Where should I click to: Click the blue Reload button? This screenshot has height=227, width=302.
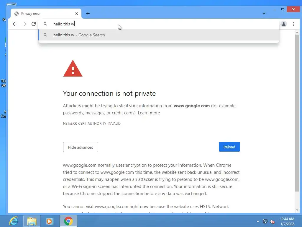(x=229, y=147)
